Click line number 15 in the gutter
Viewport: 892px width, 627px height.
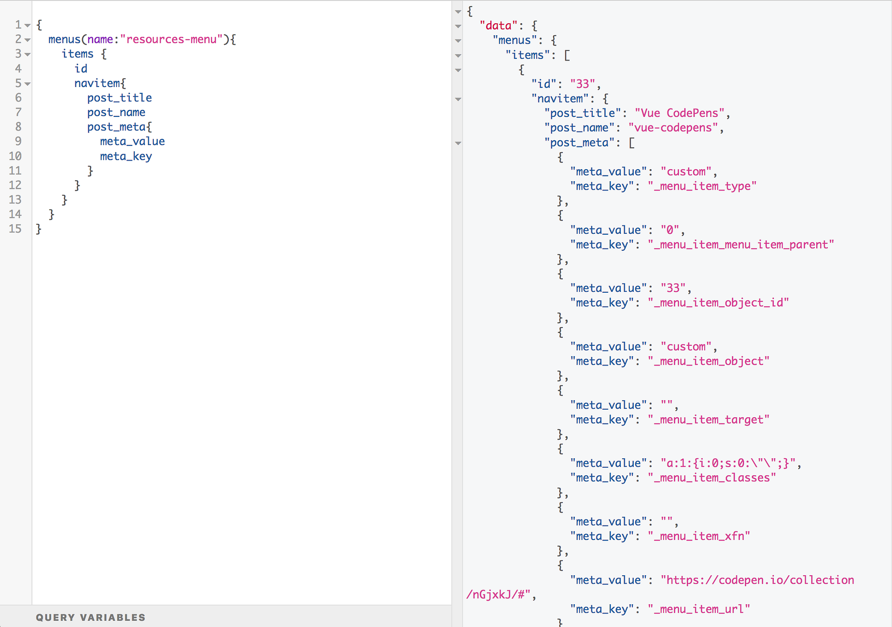15,229
